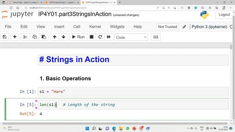This screenshot has width=235, height=132.
Task: Open browser settings and more ellipsis
Action: pyautogui.click(x=231, y=8)
